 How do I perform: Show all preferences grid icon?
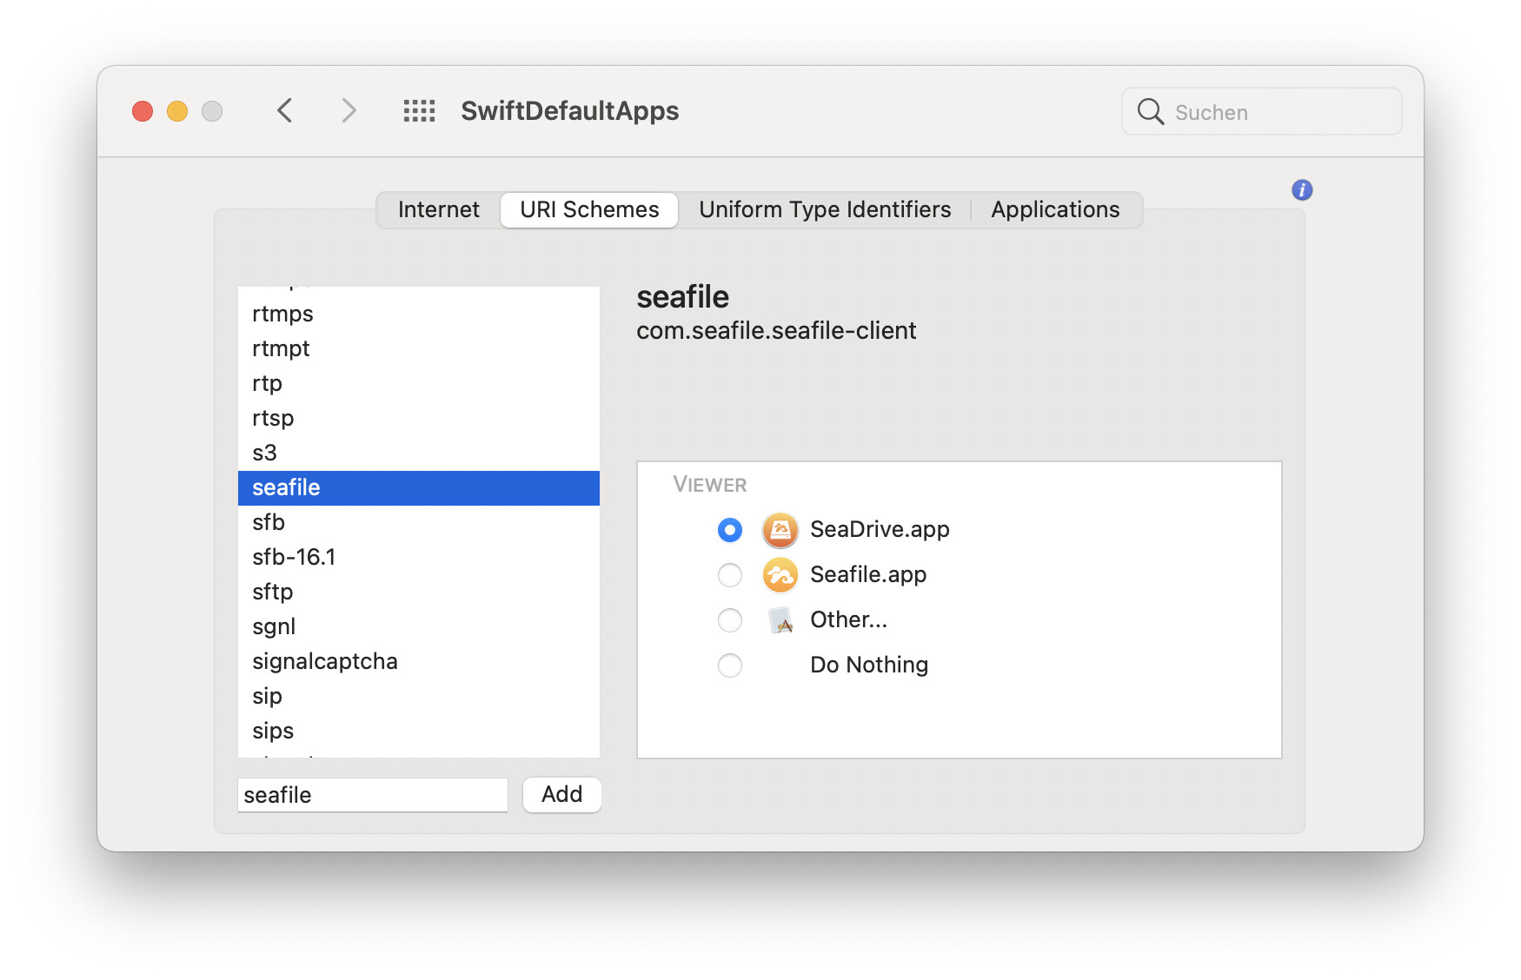419,111
